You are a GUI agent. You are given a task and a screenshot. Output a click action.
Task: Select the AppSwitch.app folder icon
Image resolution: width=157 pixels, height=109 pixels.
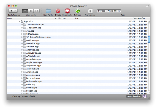tap(25, 66)
